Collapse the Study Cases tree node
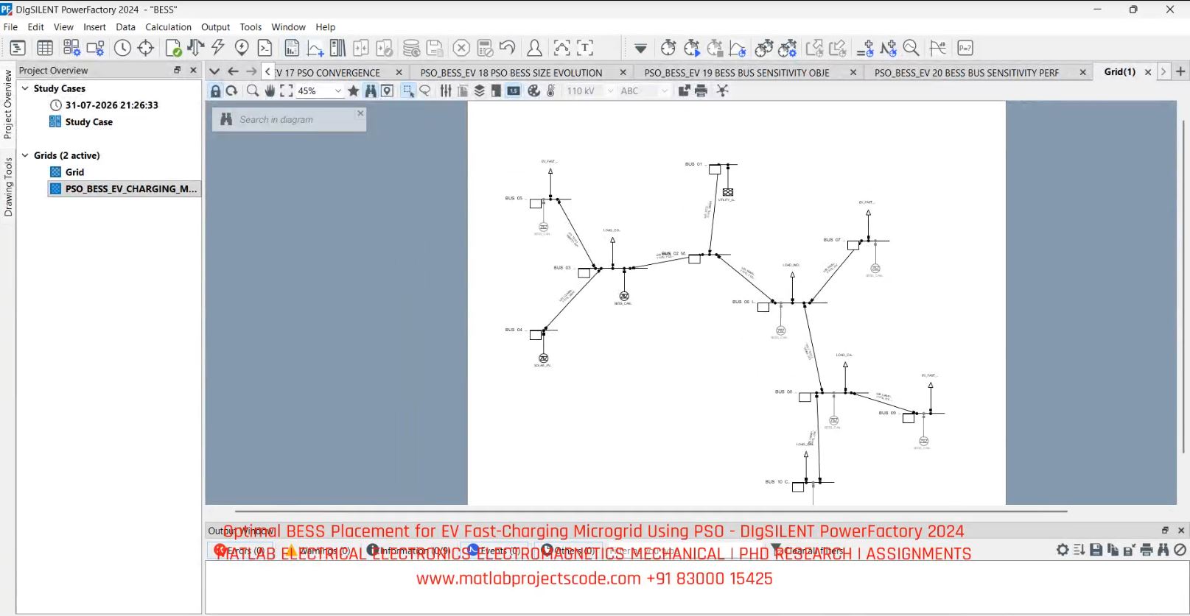 point(25,88)
